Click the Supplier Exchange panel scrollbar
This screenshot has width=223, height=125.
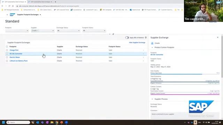click(222, 57)
